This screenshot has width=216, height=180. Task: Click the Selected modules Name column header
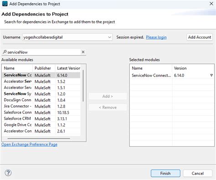click(x=151, y=68)
